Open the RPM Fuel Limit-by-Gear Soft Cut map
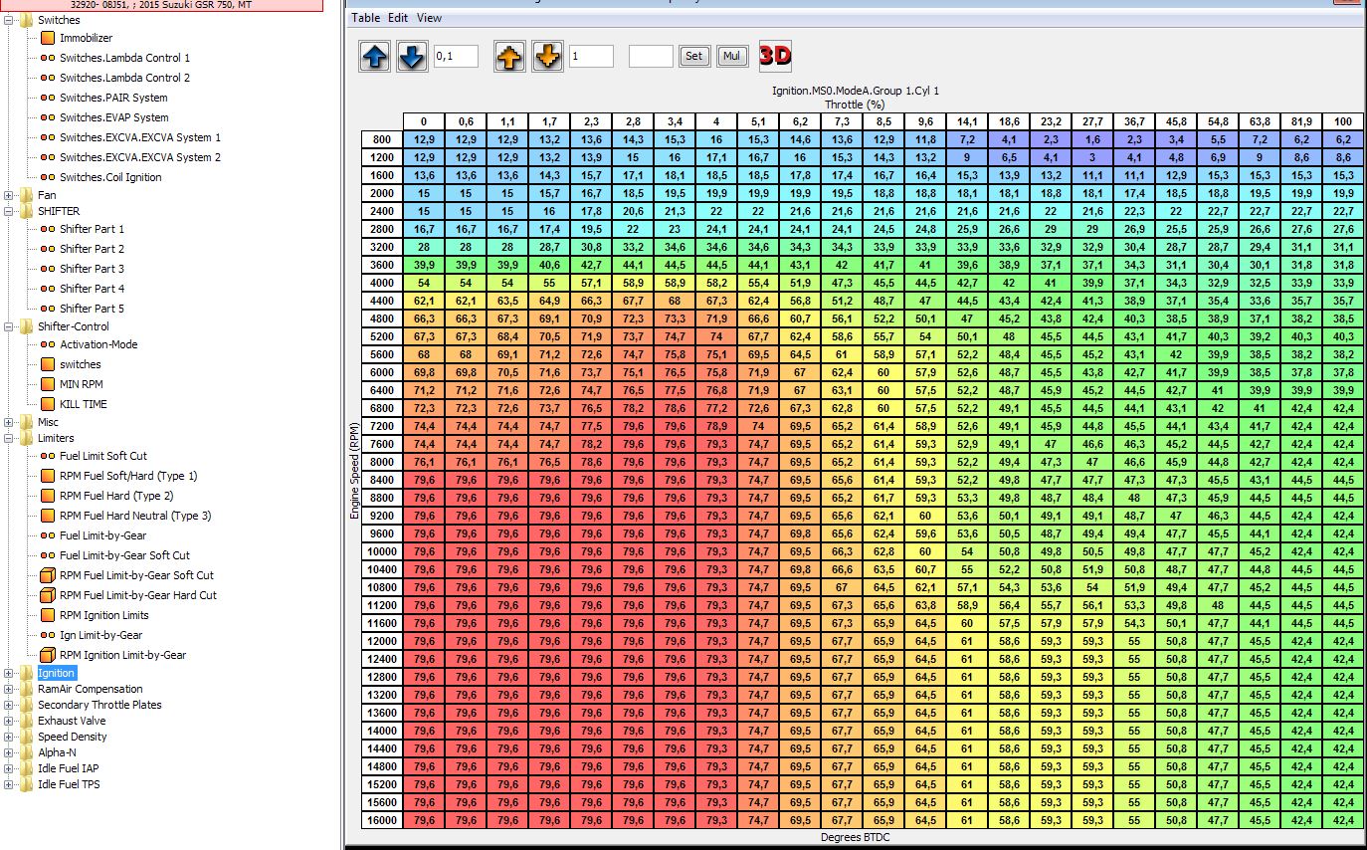This screenshot has width=1367, height=850. pos(136,575)
